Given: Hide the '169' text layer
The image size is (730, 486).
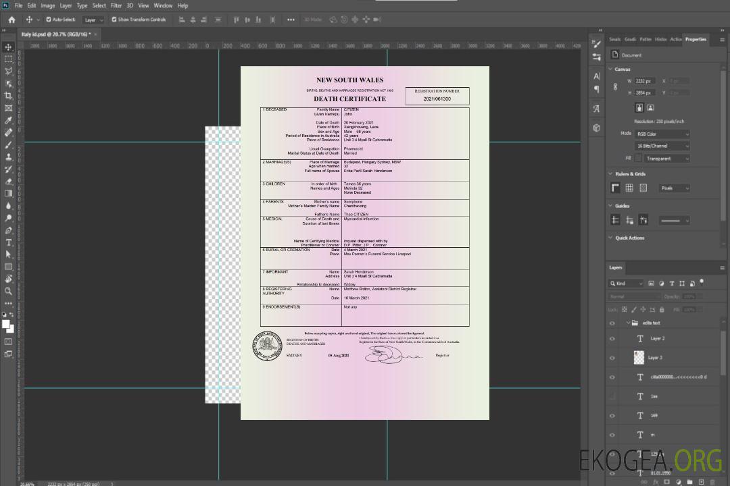Looking at the screenshot, I should pyautogui.click(x=612, y=416).
